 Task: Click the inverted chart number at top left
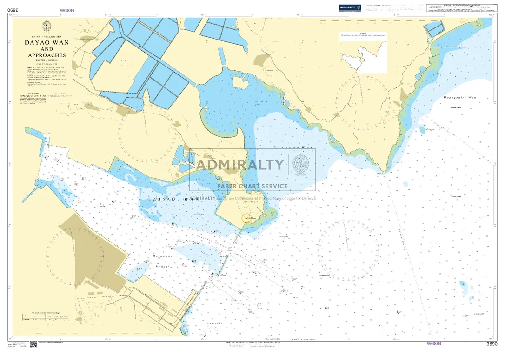click(13, 10)
